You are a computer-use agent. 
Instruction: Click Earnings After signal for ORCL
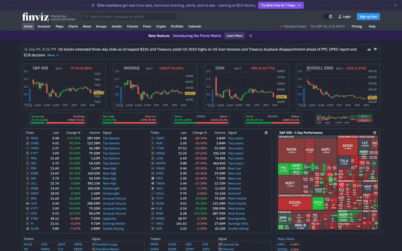pyautogui.click(x=238, y=223)
